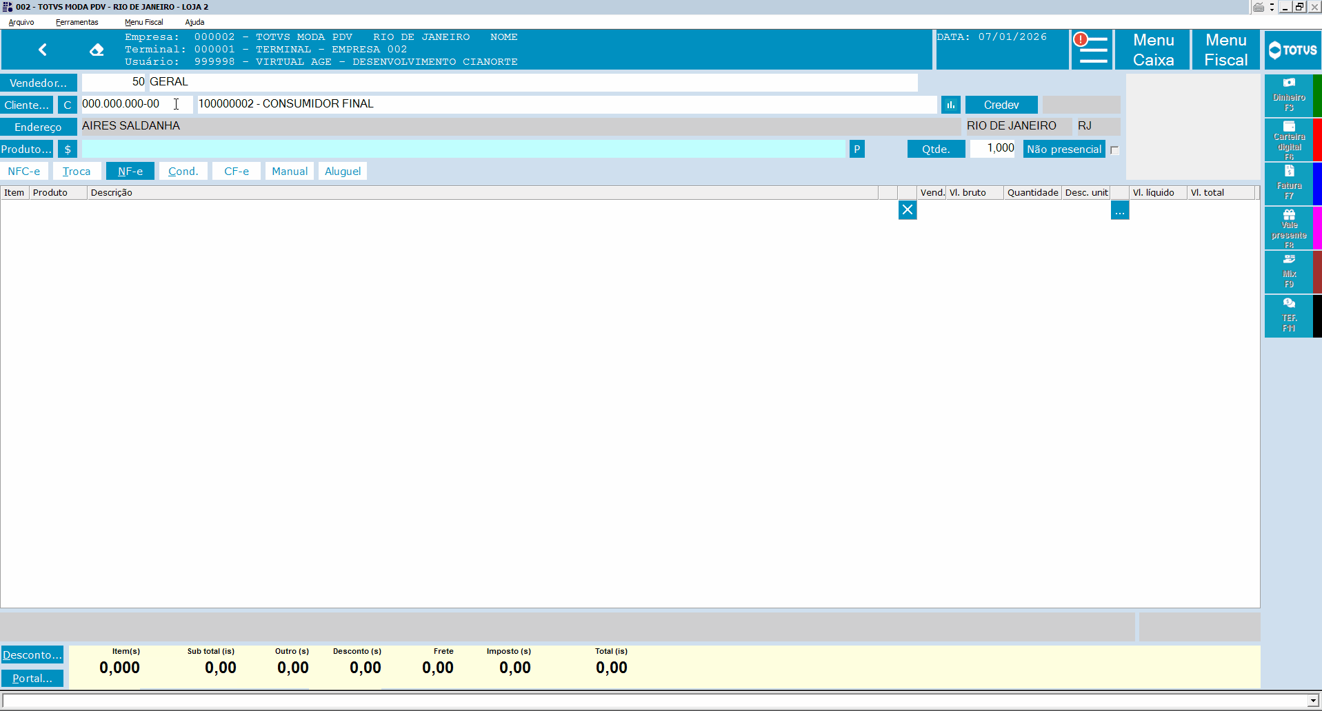Click the app icon in the title bar
The height and width of the screenshot is (711, 1322).
(8, 7)
